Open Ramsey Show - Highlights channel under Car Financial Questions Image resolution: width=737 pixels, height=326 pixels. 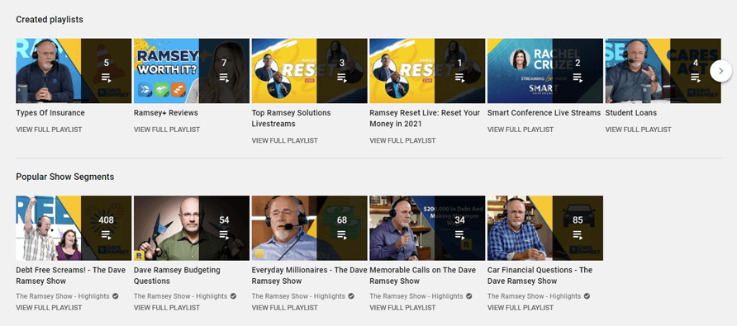534,296
